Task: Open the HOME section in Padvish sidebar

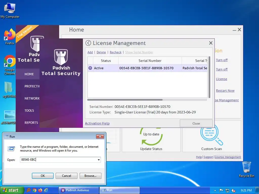Action: pos(29,74)
